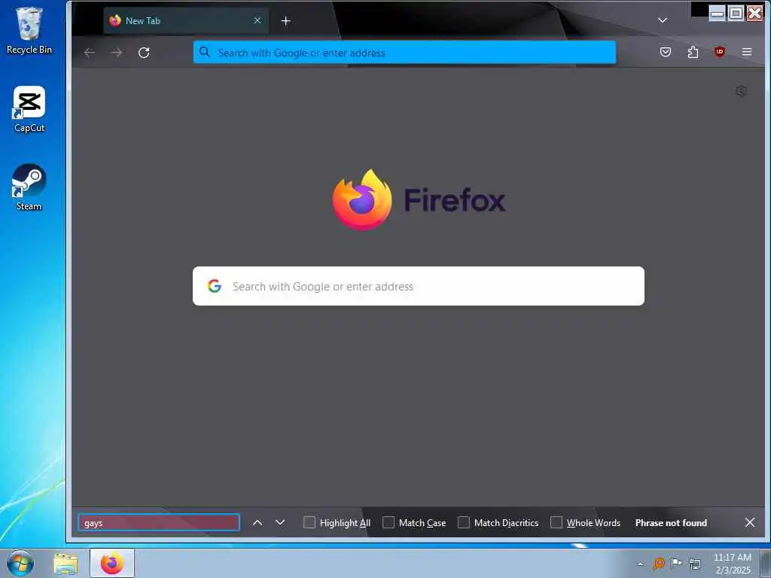
Task: Open the Steam desktop shortcut
Action: point(29,187)
